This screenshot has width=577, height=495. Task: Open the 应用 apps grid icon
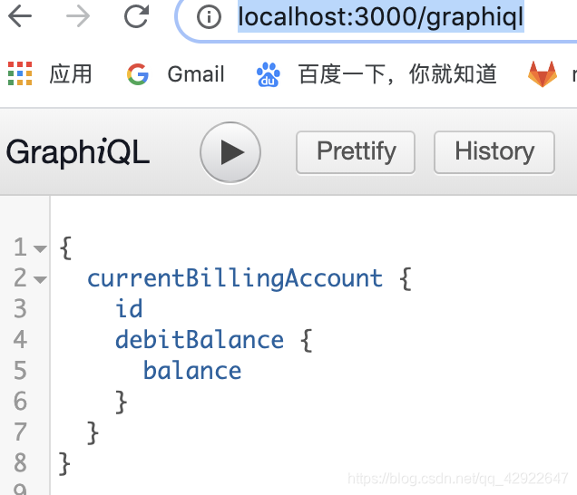(x=20, y=73)
